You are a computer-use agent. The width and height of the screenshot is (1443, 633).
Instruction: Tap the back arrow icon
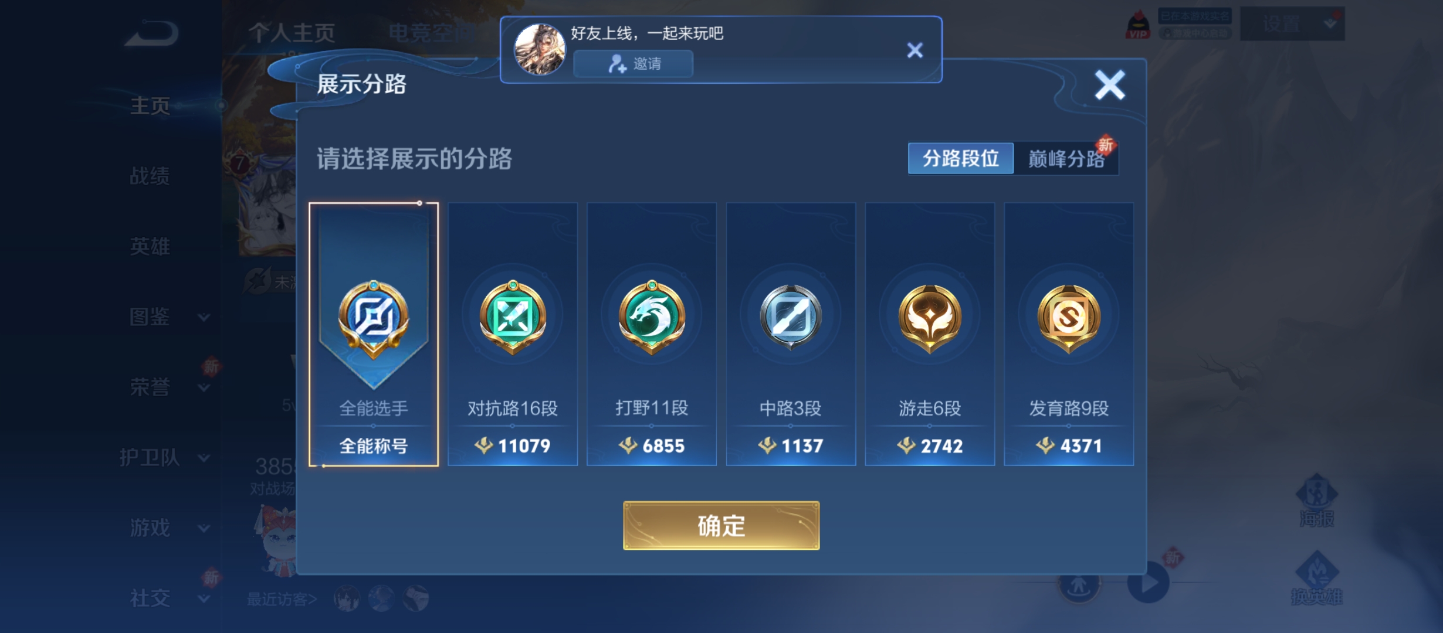click(x=151, y=33)
